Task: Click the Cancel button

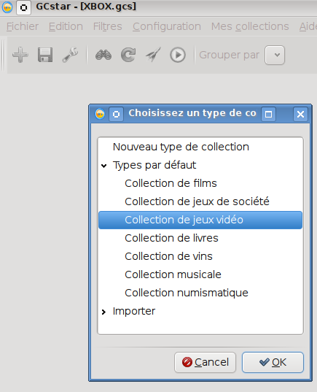Action: point(206,362)
